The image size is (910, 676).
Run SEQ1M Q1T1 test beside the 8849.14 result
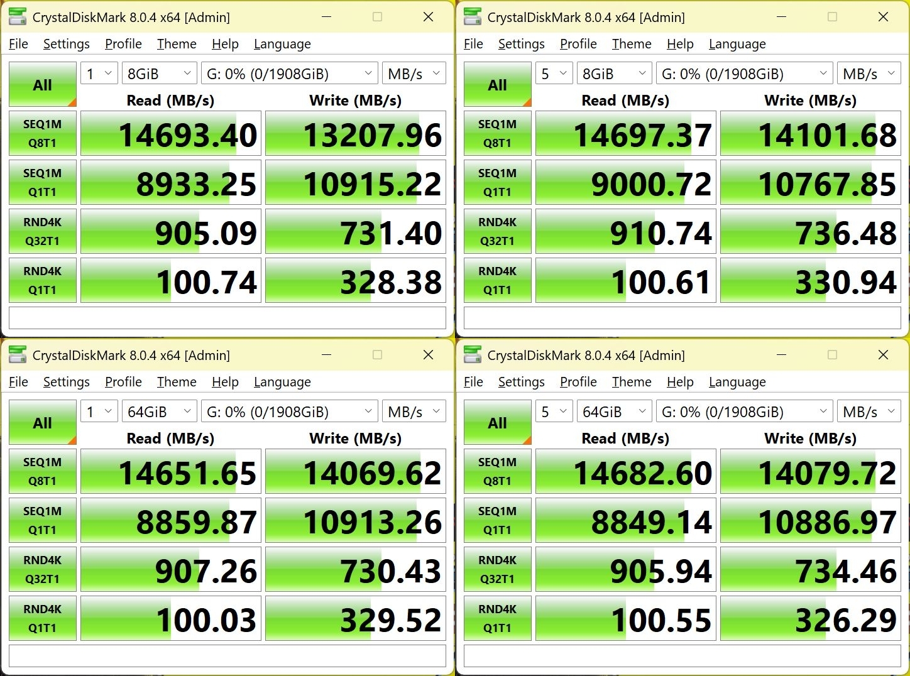point(498,520)
